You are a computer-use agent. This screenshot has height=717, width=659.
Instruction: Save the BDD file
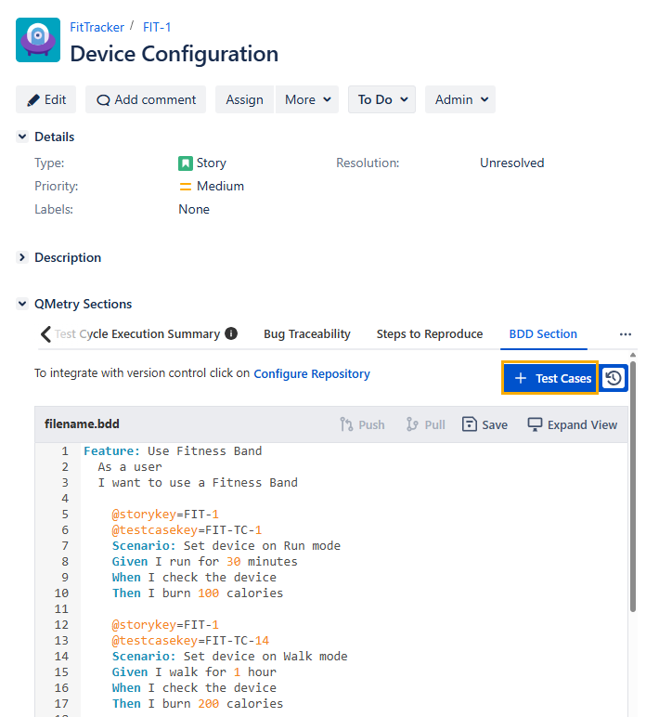click(x=485, y=424)
